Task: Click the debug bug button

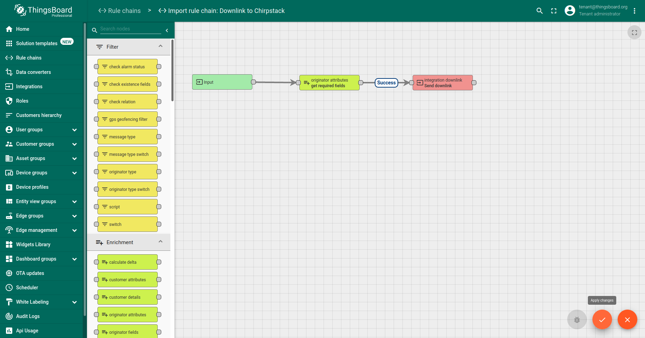Action: coord(577,319)
